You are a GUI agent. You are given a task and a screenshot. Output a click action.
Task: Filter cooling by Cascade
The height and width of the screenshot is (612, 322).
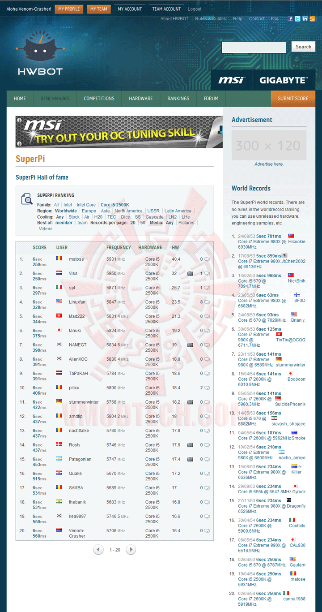coord(155,217)
